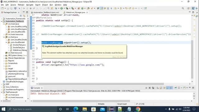Switch to the Debug perspective icon
This screenshot has width=199, height=112.
[197, 8]
